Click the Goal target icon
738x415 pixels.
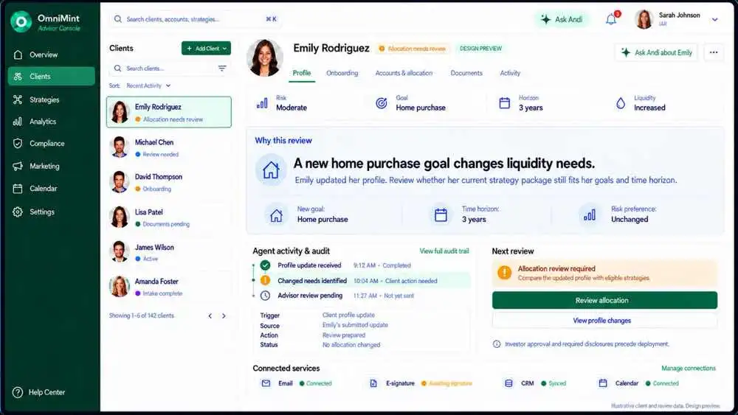coord(382,103)
